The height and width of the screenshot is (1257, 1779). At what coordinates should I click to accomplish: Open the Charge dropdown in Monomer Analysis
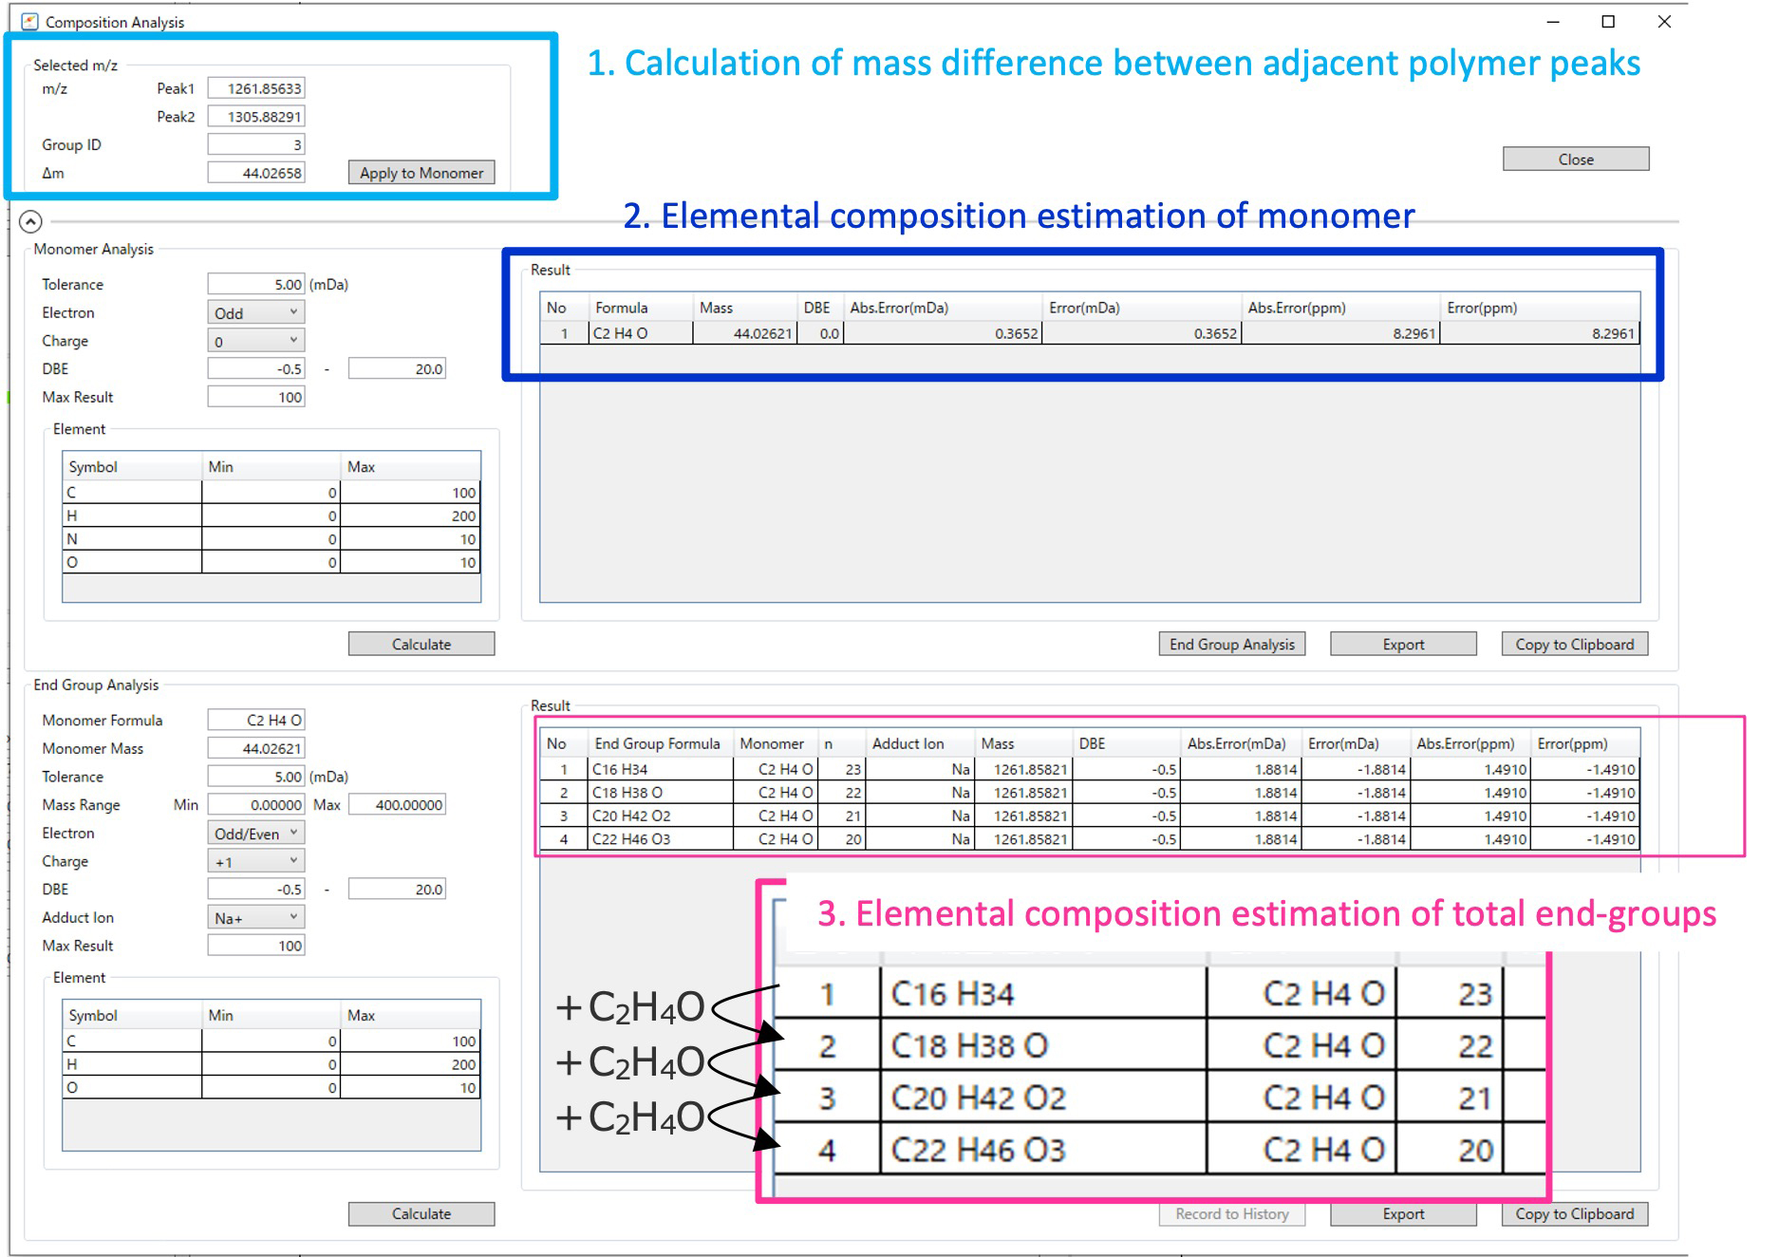click(254, 340)
